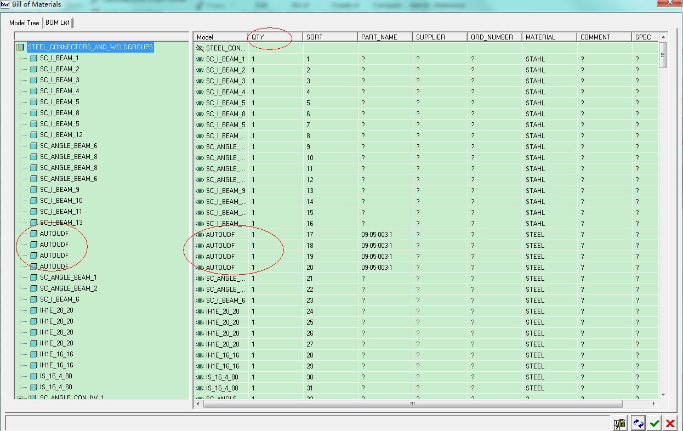Click the part icon next to SC_I_BEAM_3
Image resolution: width=683 pixels, height=431 pixels.
click(33, 80)
